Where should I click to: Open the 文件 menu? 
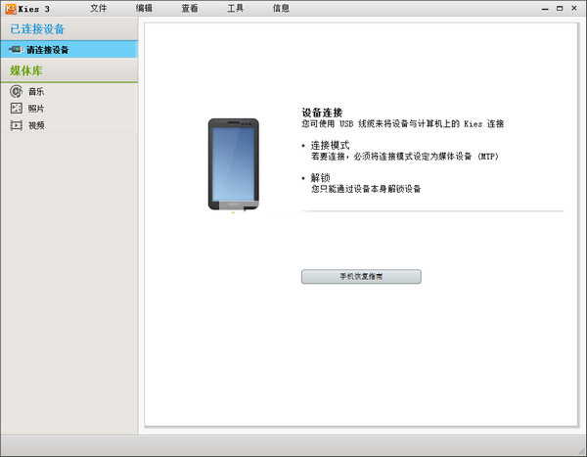[98, 8]
